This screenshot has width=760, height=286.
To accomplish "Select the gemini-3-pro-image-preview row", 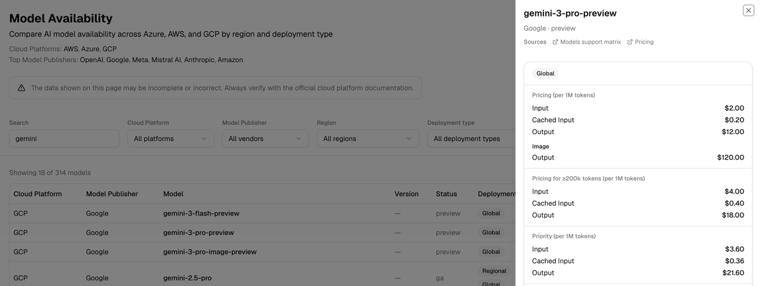I will click(x=262, y=252).
